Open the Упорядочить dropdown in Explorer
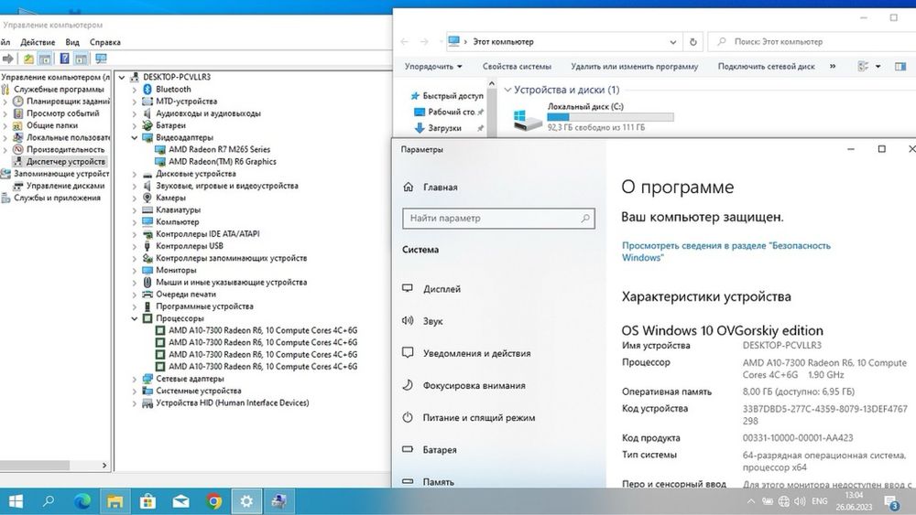Viewport: 916px width, 515px height. [x=433, y=67]
